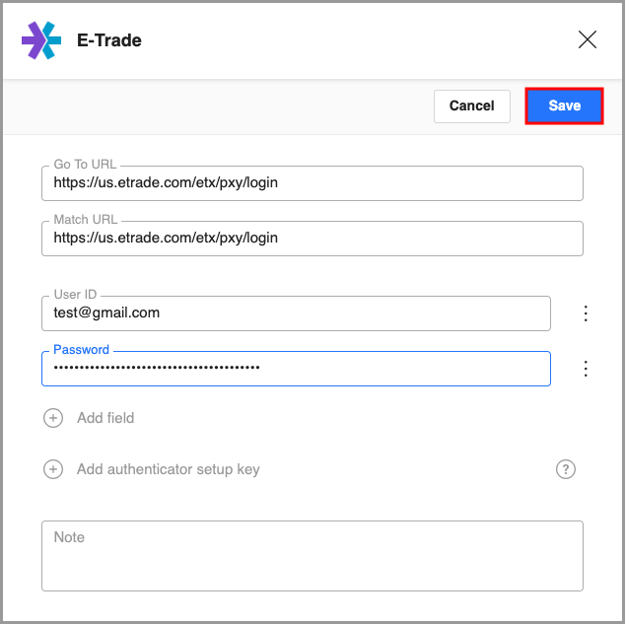The image size is (625, 624).
Task: Focus the Match URL input field
Action: click(312, 239)
